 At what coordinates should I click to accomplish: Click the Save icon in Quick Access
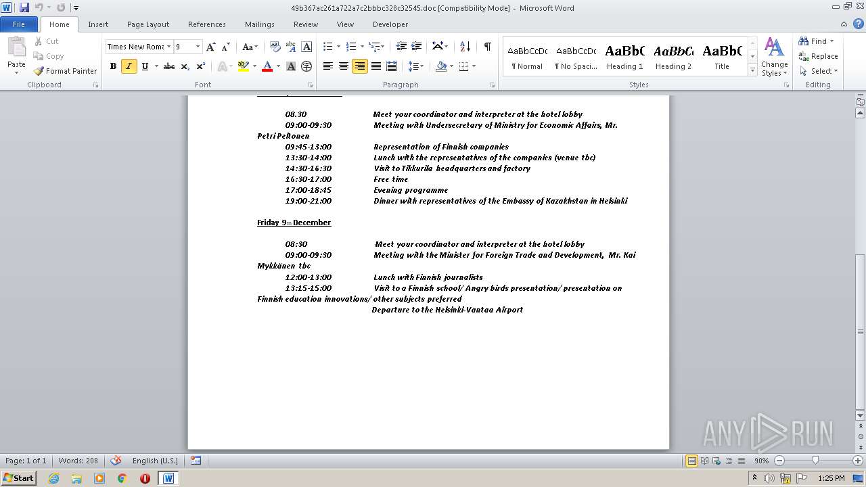(x=24, y=7)
